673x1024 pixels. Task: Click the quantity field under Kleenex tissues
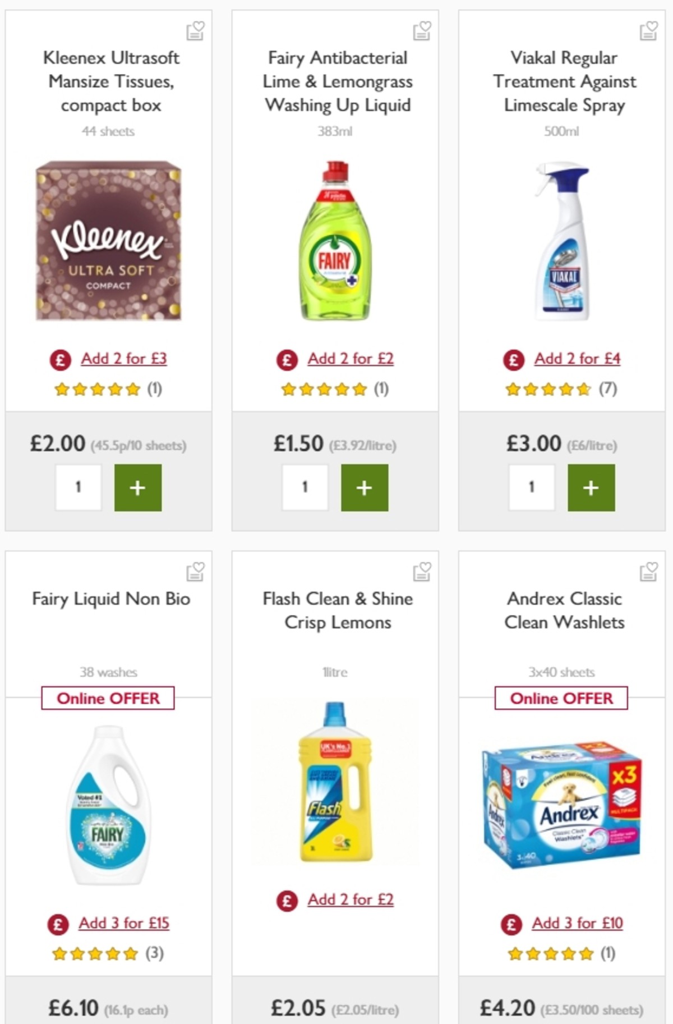click(79, 488)
